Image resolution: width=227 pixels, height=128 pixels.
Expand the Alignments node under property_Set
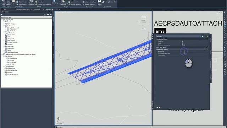point(4,32)
